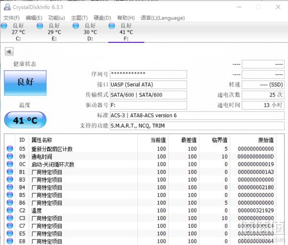Open the 主题(T) menu

coord(79,18)
